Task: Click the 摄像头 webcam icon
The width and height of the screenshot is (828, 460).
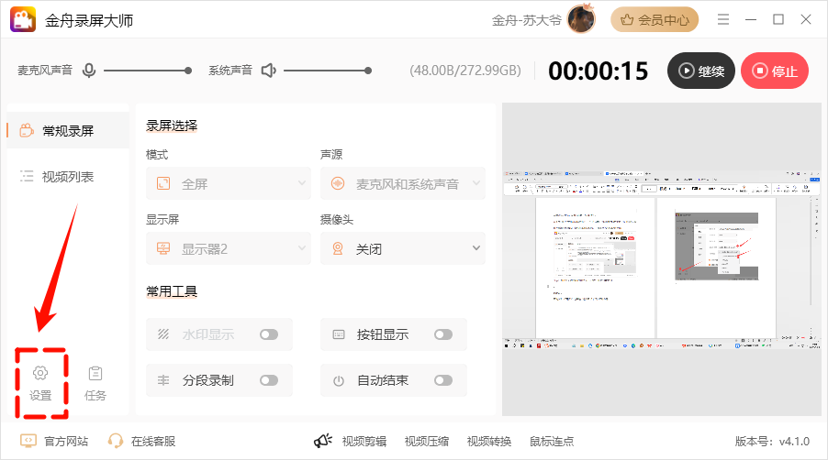Action: pyautogui.click(x=338, y=248)
